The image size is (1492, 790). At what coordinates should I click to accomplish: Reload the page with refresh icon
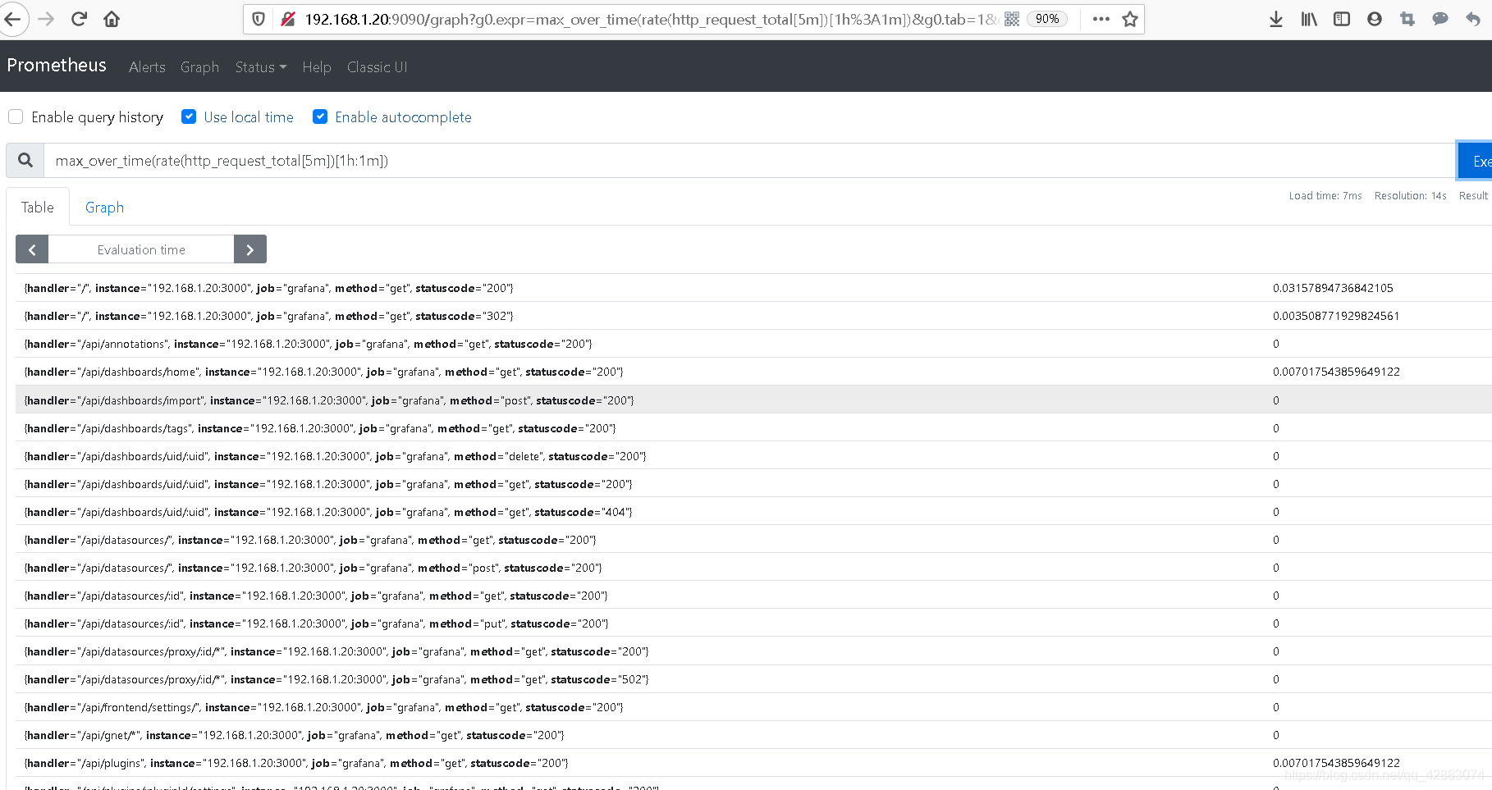click(79, 19)
